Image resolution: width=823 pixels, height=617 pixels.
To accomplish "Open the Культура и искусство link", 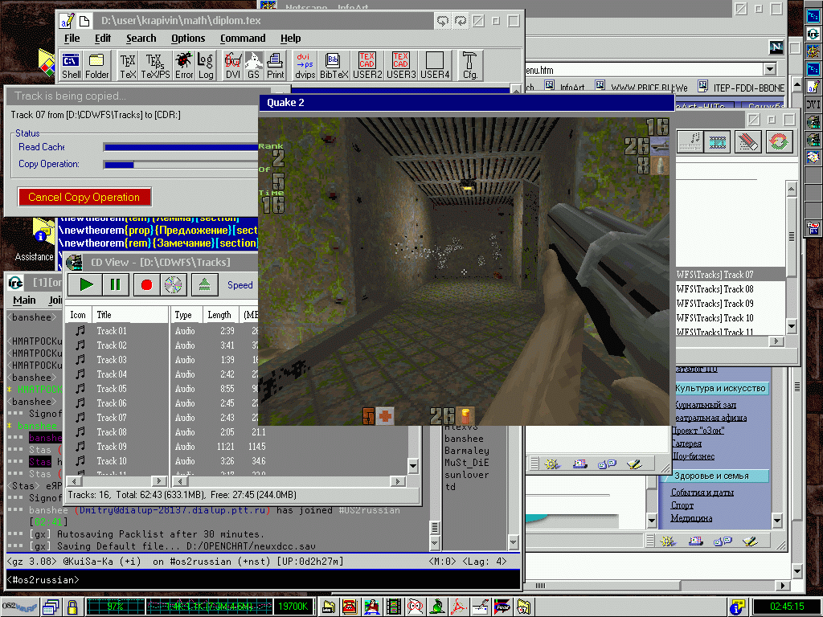I will 720,388.
